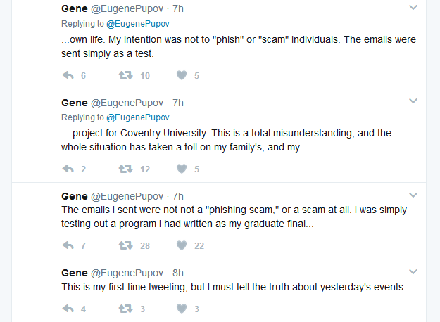Click the Gene author name on the 8h tweet

[x=74, y=273]
